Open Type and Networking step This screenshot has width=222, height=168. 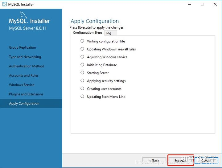click(x=25, y=57)
